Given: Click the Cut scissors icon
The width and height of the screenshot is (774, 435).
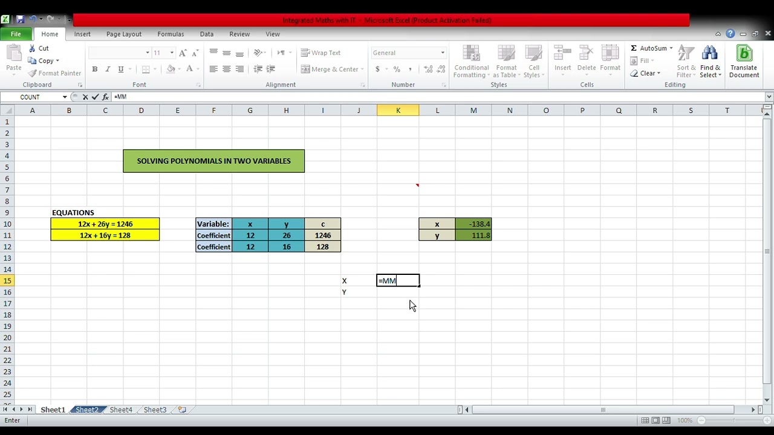Looking at the screenshot, I should coord(33,48).
